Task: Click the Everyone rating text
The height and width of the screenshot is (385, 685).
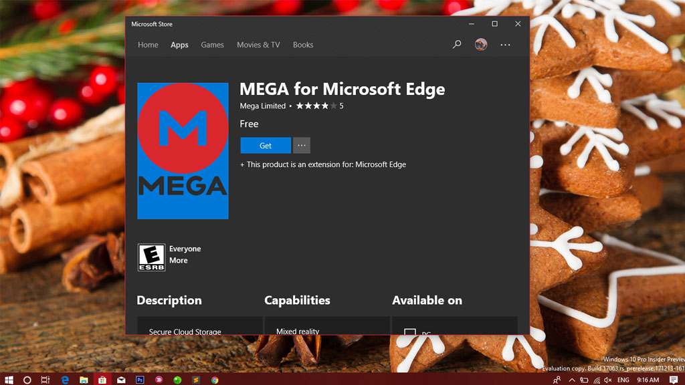Action: 185,249
